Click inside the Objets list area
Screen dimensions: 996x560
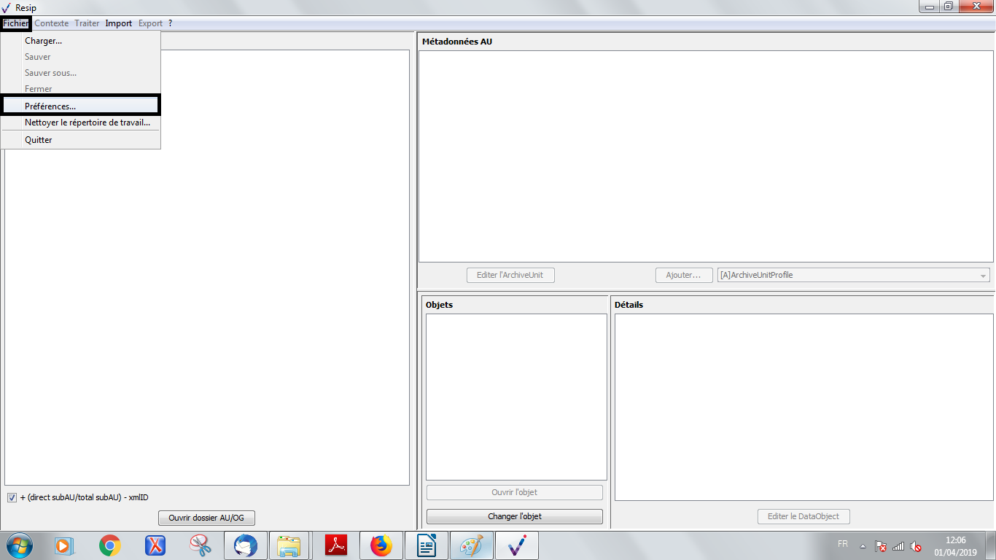point(515,396)
